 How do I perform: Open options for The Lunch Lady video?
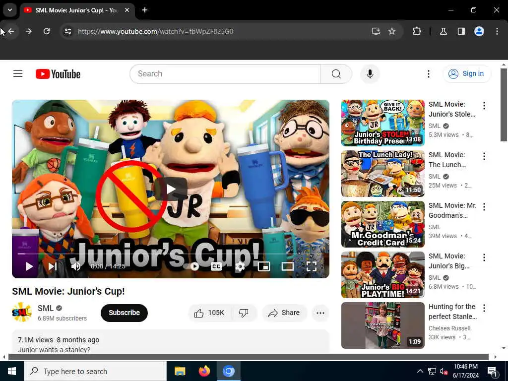[484, 156]
